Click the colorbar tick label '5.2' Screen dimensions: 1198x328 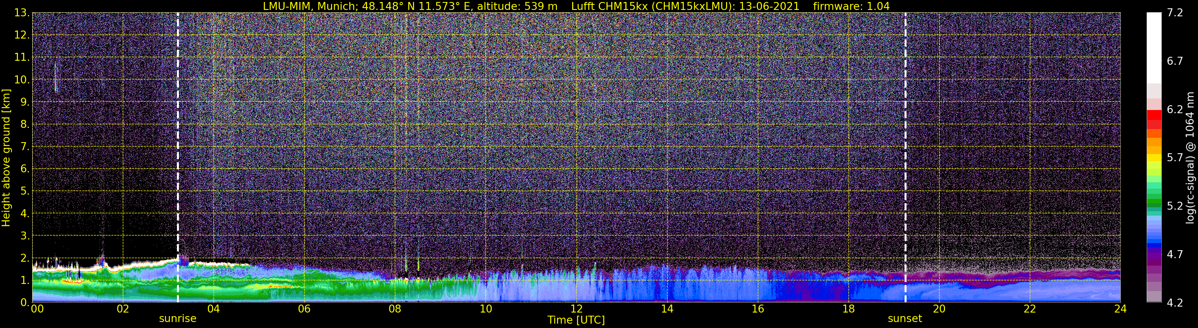1175,206
